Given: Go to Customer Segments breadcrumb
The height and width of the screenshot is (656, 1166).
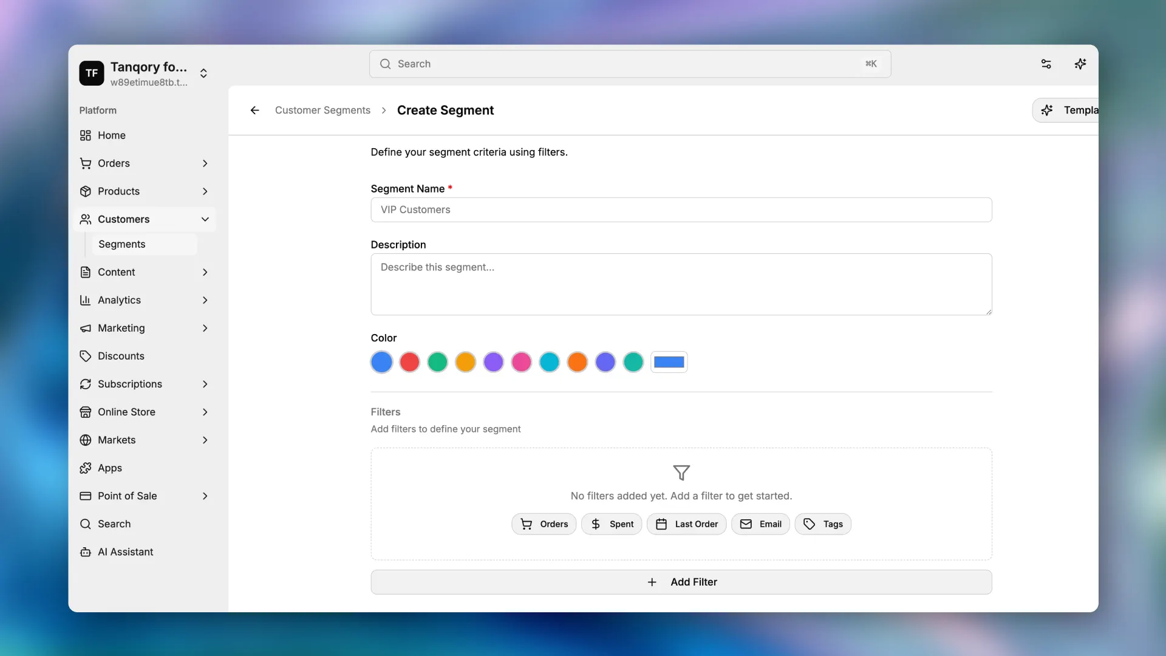Looking at the screenshot, I should pyautogui.click(x=322, y=110).
